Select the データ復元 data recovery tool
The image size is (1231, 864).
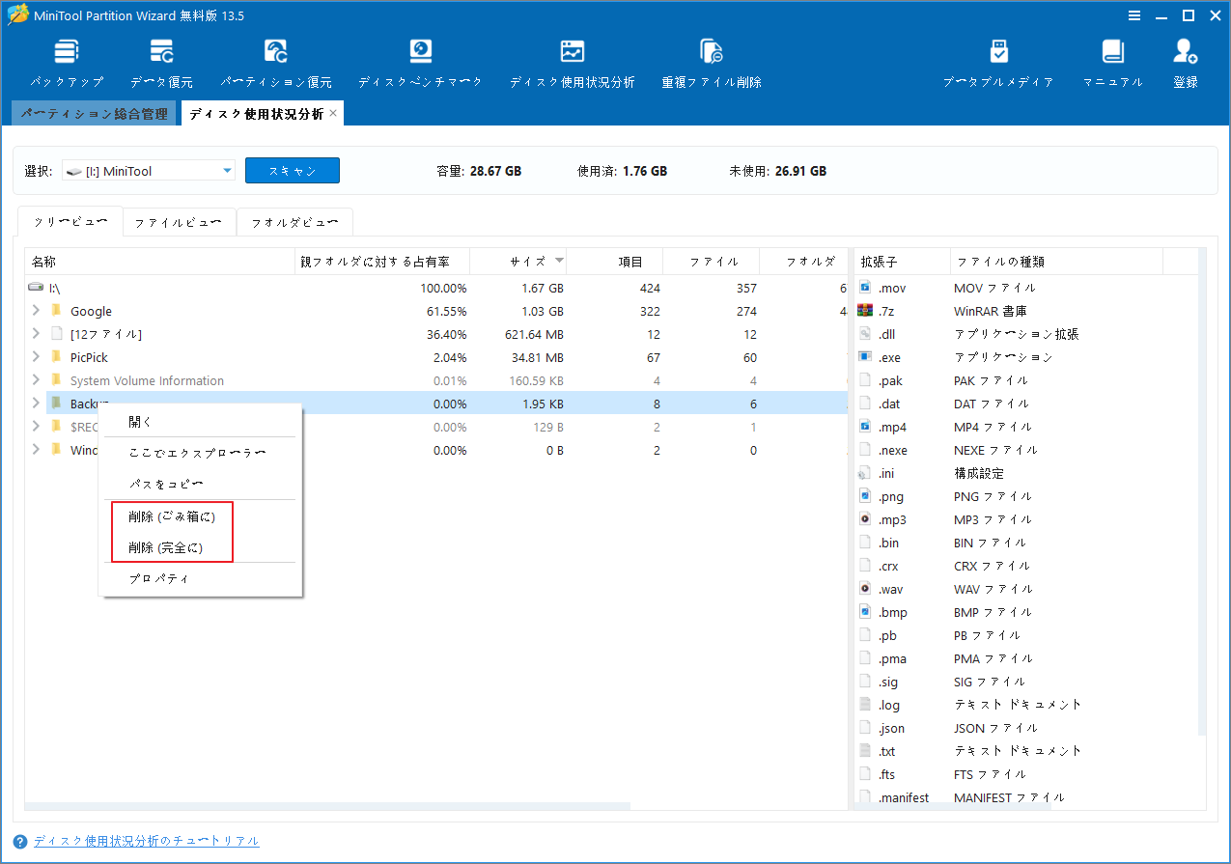click(x=160, y=60)
